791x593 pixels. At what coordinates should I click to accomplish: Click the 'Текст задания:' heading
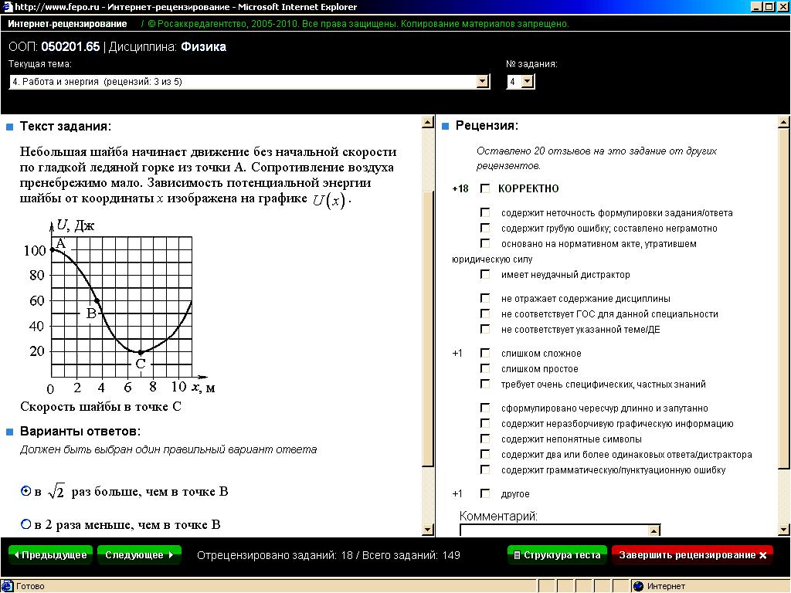(66, 126)
